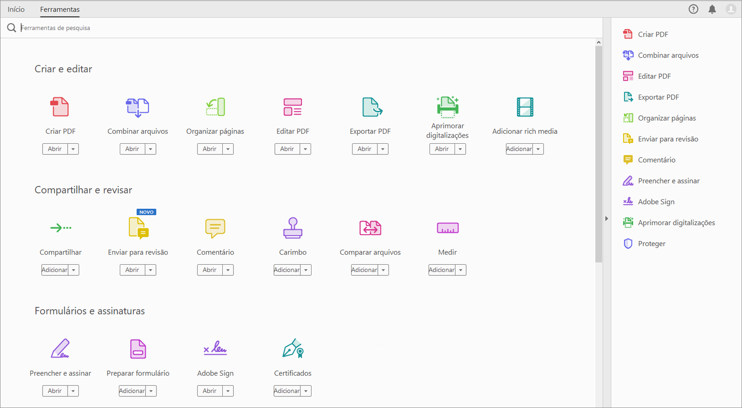Expand the Medir dropdown arrow
The width and height of the screenshot is (742, 408).
pos(461,270)
